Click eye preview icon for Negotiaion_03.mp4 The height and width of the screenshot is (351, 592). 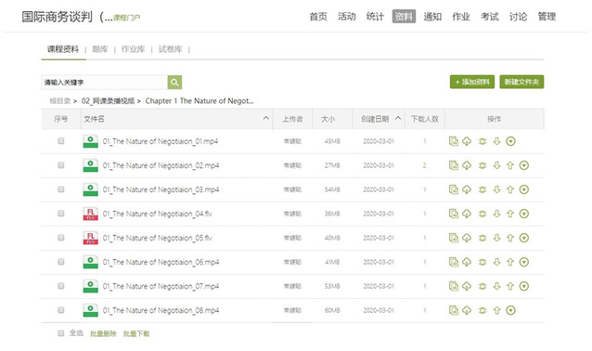483,189
